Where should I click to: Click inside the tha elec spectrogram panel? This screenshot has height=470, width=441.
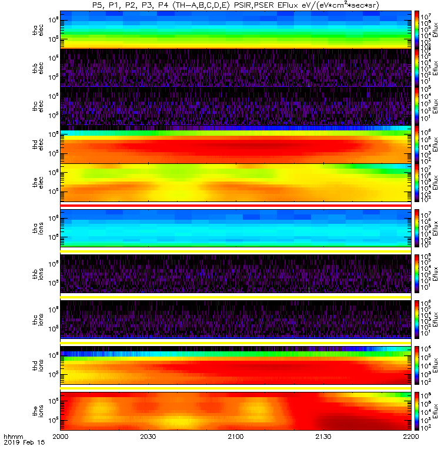click(236, 30)
